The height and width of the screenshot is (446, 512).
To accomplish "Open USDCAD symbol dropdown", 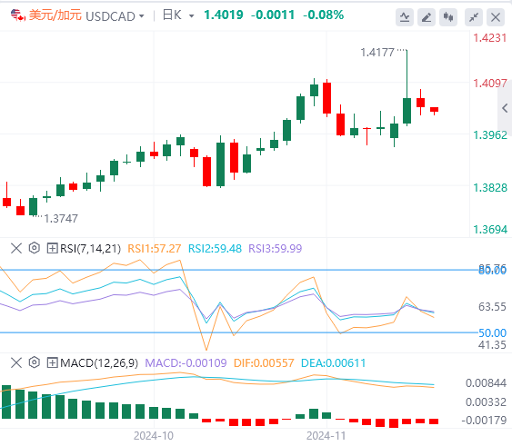I will (141, 16).
